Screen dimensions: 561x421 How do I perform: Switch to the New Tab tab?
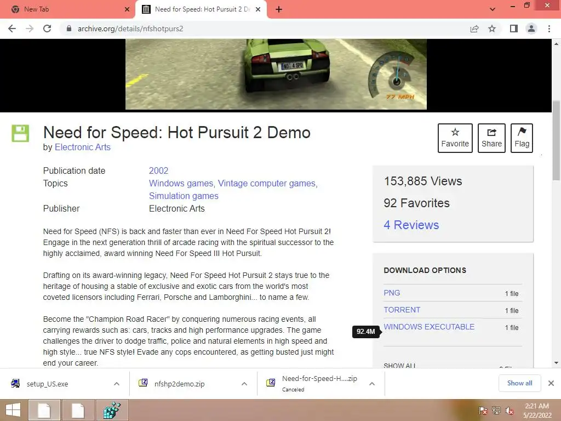[x=68, y=9]
